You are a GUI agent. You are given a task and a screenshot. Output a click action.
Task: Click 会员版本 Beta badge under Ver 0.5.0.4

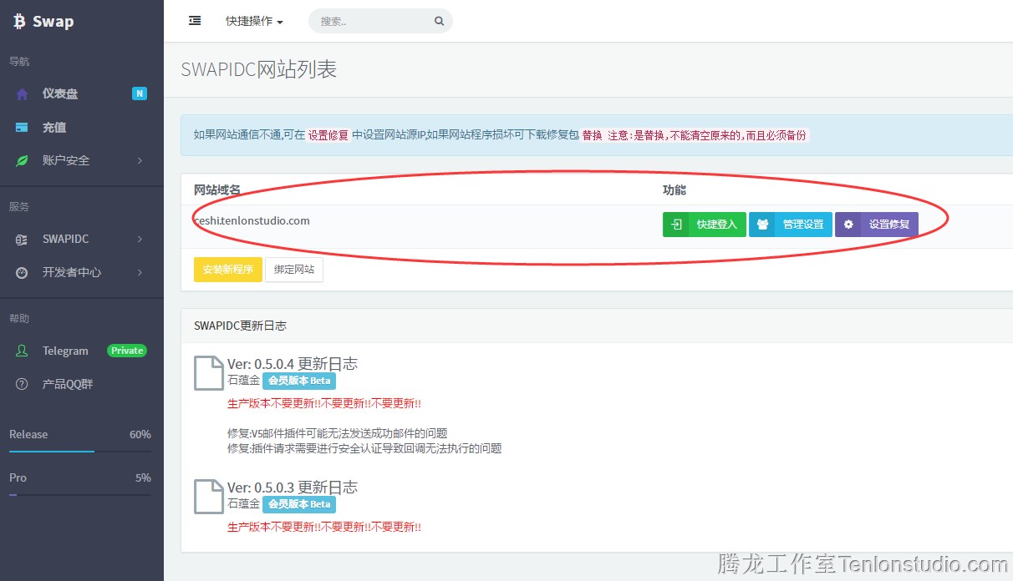tap(299, 381)
